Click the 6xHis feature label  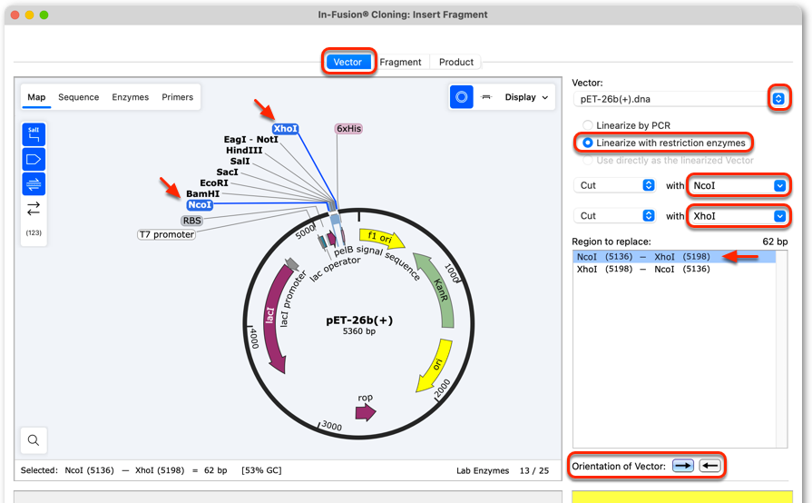point(348,128)
